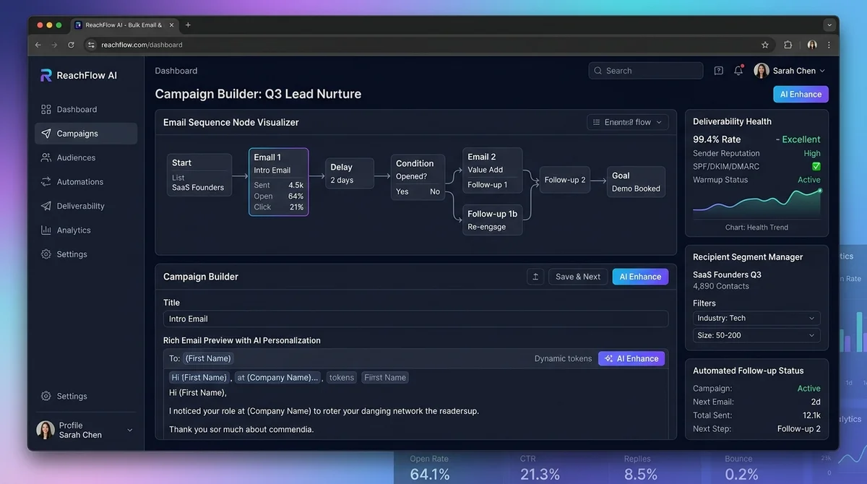This screenshot has height=484, width=867.
Task: Click the reachflow.com address bar
Action: pyautogui.click(x=429, y=45)
